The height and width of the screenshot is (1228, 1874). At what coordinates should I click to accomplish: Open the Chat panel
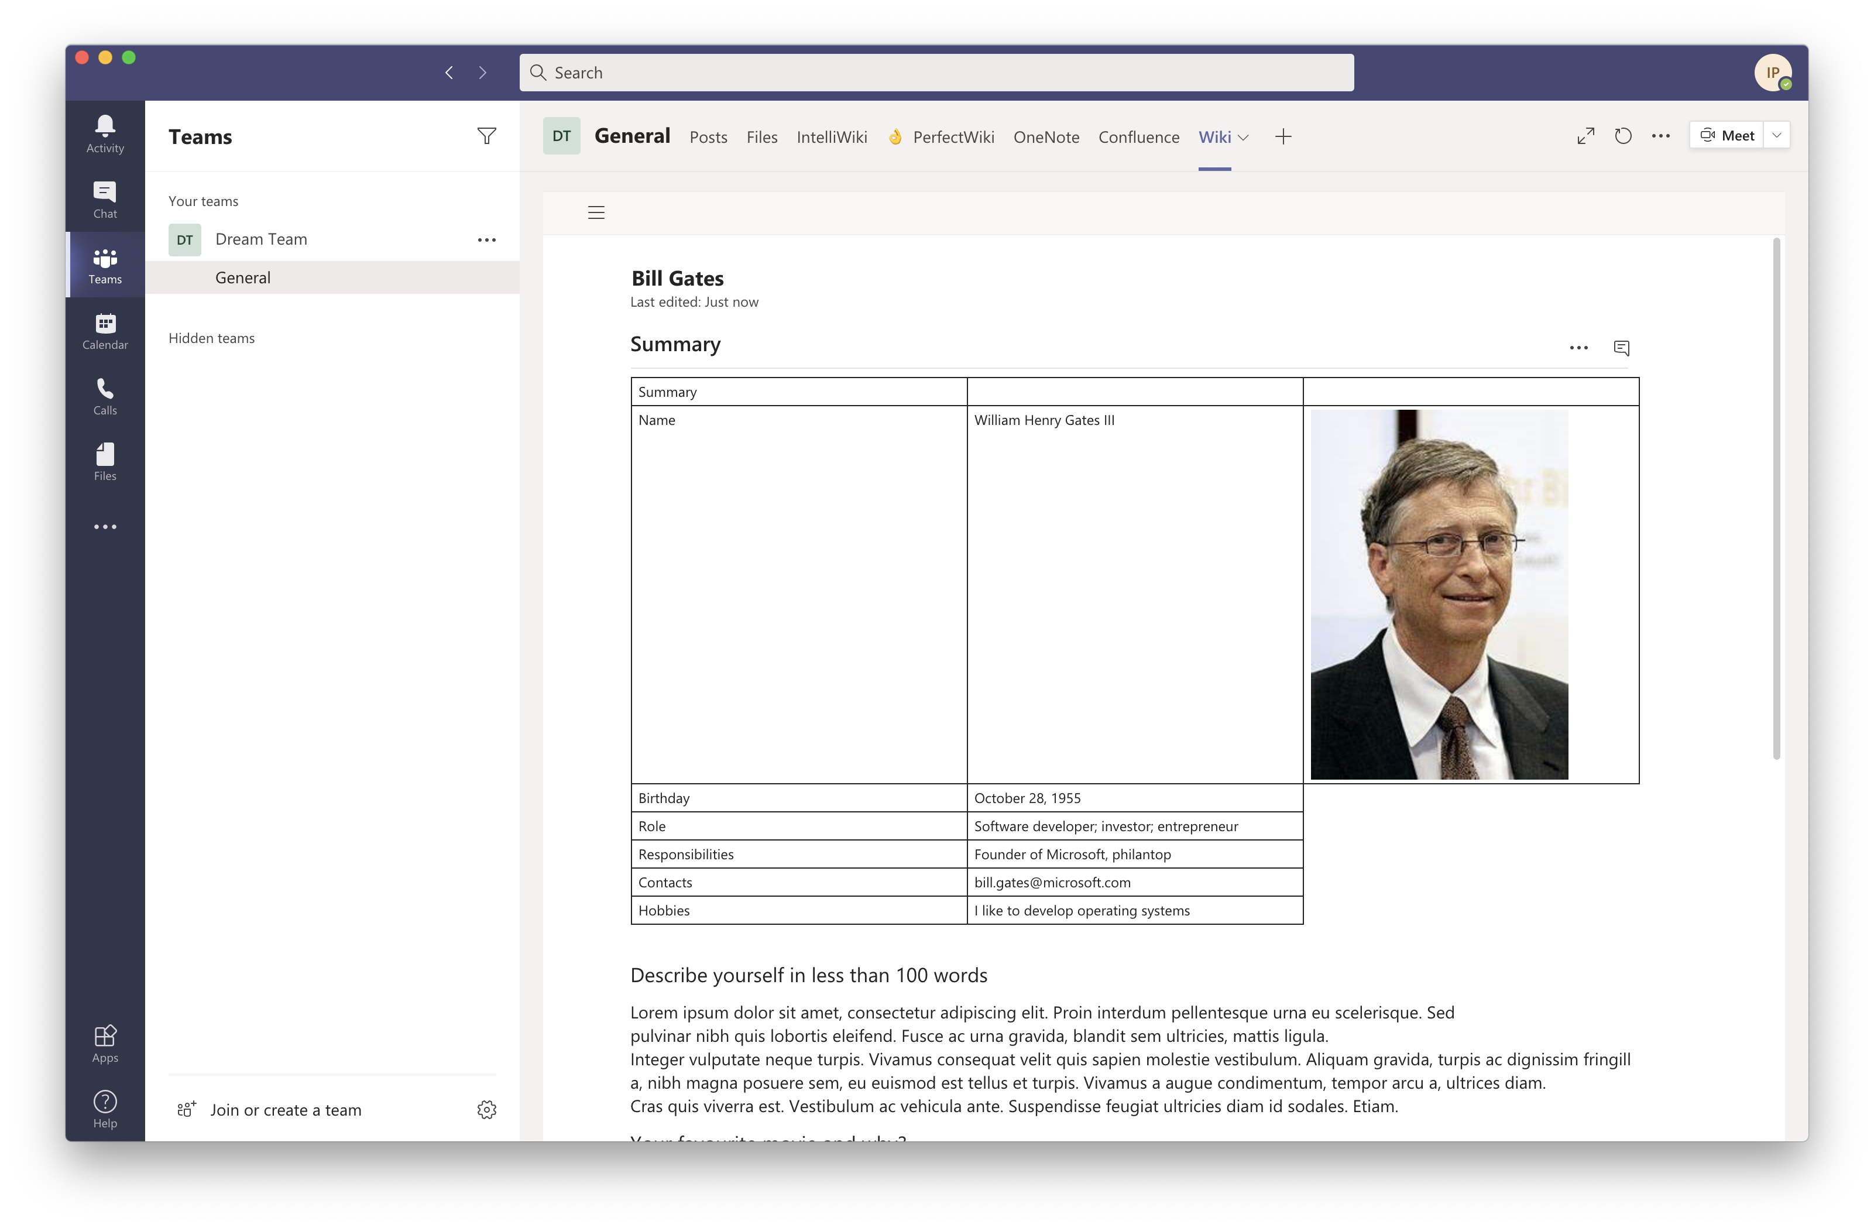pos(105,199)
